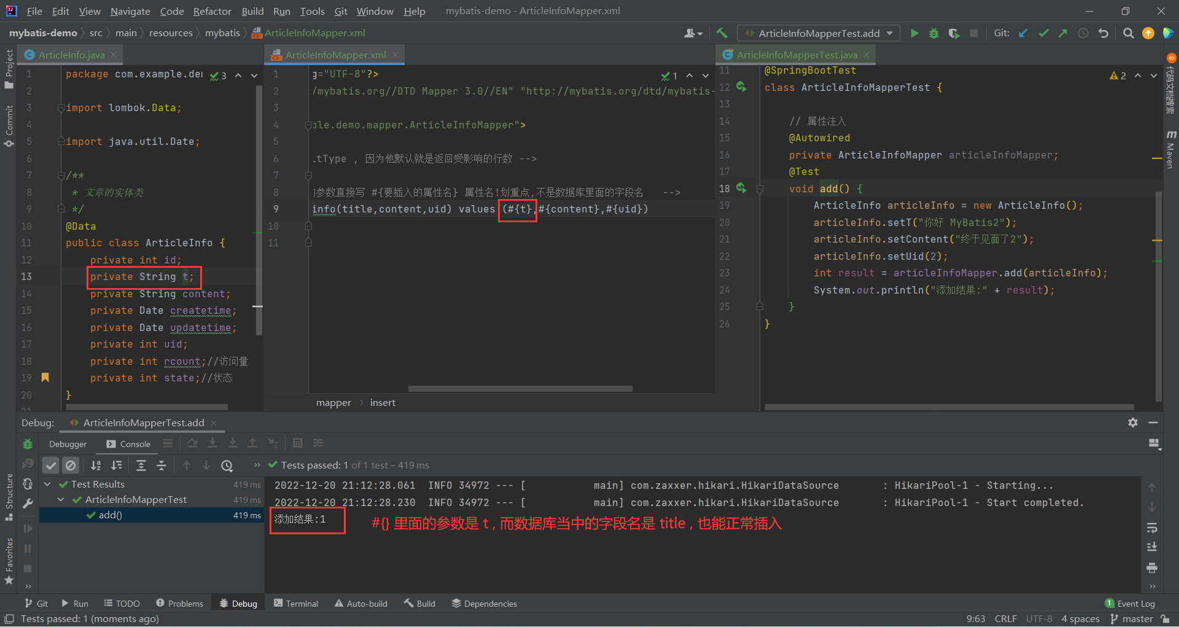Screen dimensions: 1179x627
Task: Fold import block at line 3
Action: coord(61,108)
